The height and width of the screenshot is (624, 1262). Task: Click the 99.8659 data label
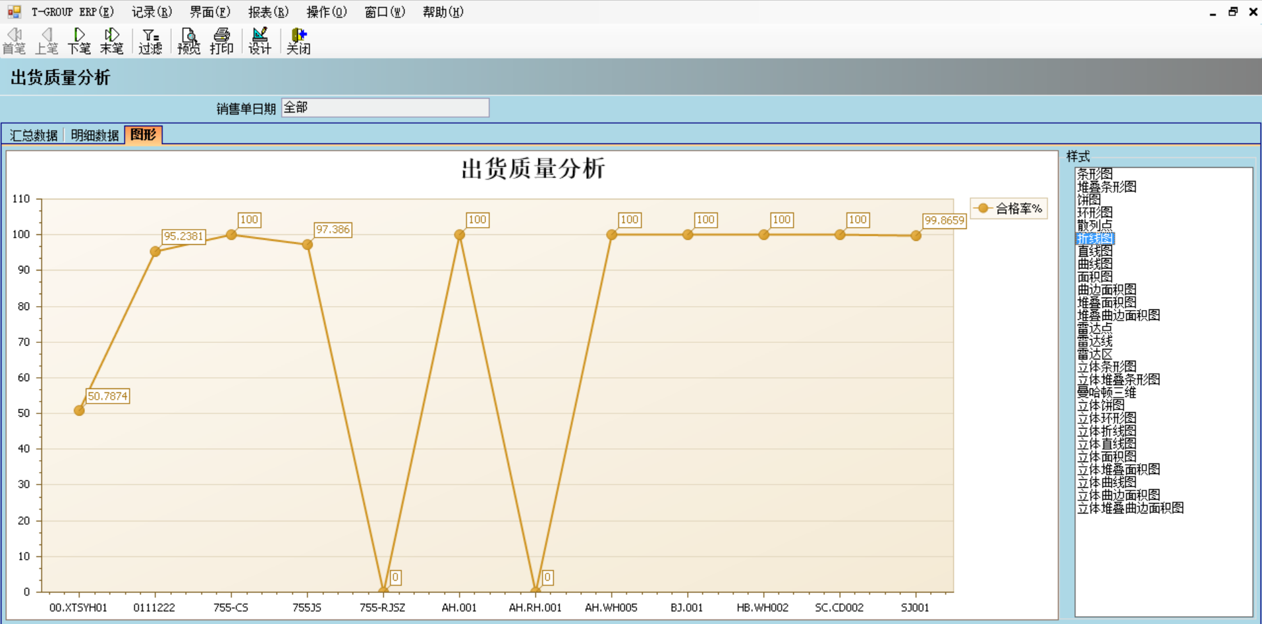(945, 221)
